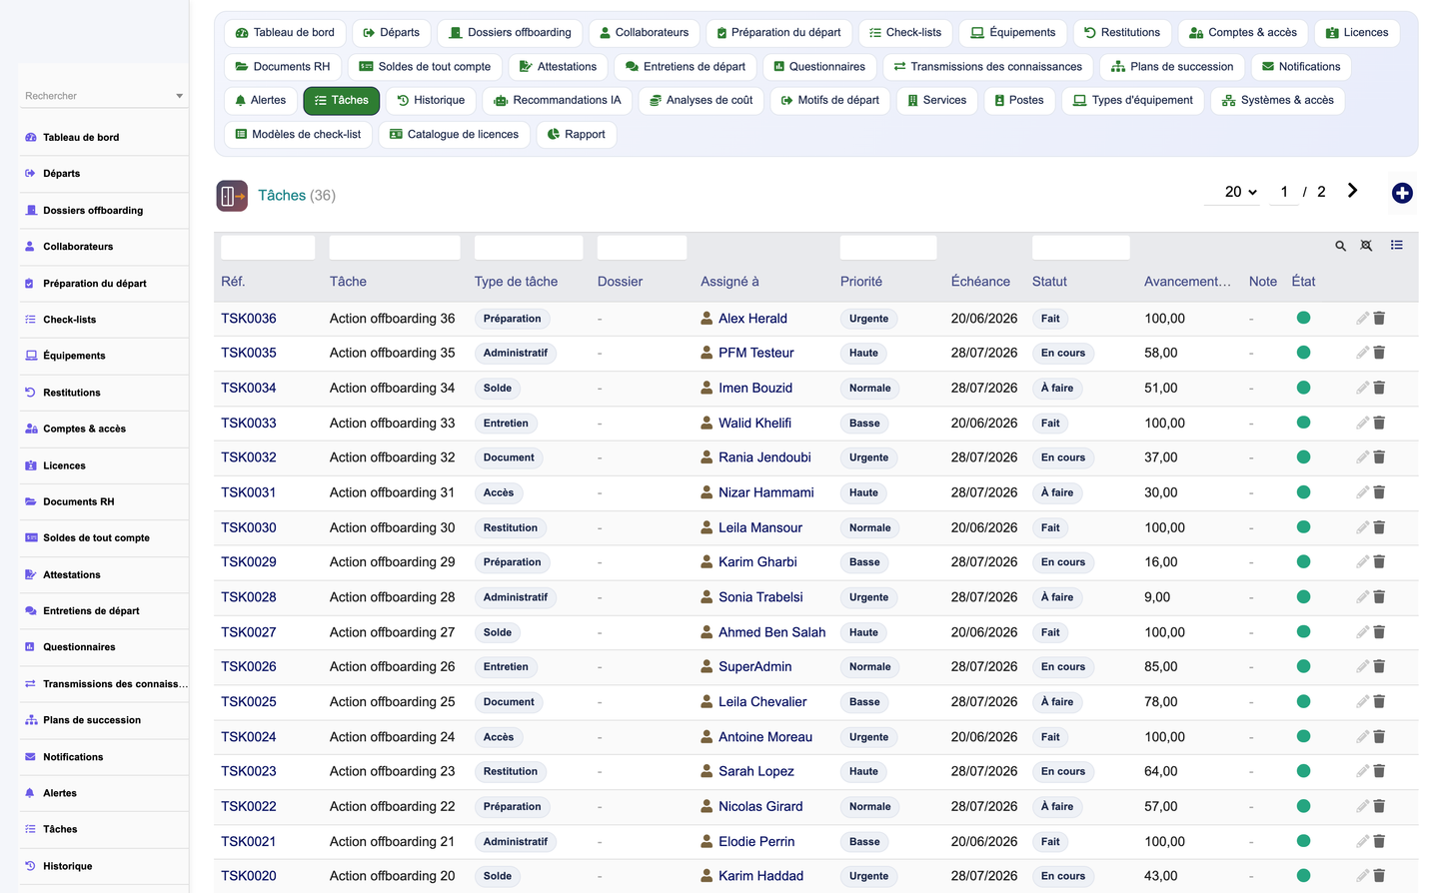Open the Tableau de bord tab

[285, 33]
